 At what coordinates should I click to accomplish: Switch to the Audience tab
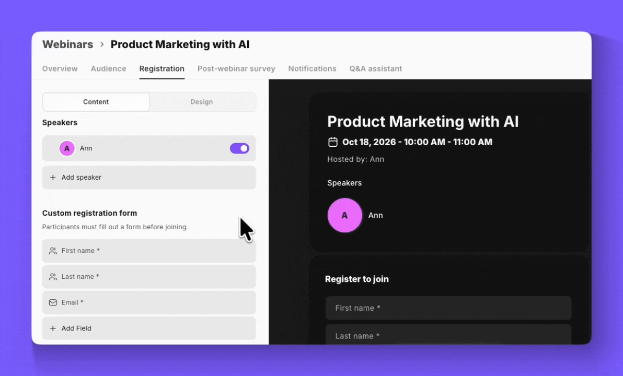coord(109,69)
